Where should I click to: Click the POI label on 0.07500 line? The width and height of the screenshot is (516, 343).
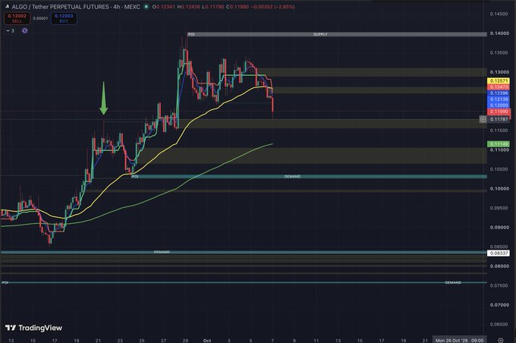pyautogui.click(x=5, y=283)
